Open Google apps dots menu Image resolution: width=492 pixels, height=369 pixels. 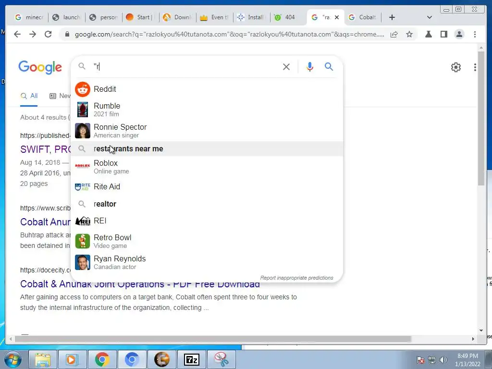[475, 67]
